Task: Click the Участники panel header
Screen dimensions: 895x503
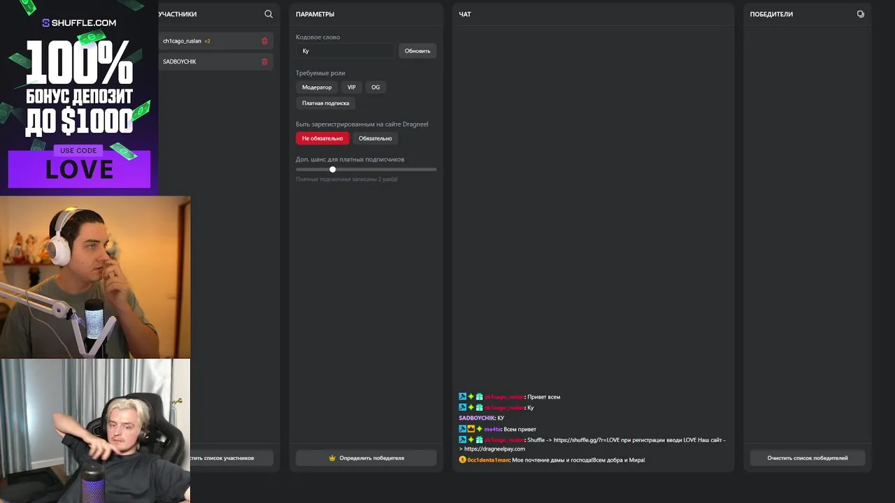Action: (x=178, y=14)
